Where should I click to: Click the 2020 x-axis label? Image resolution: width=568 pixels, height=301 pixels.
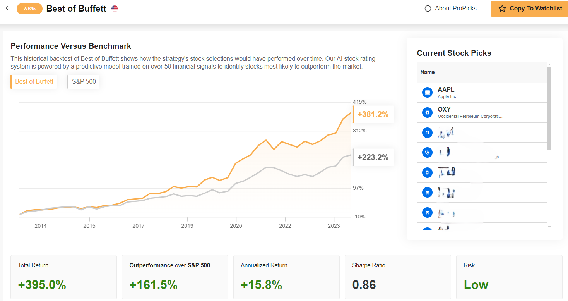(236, 226)
